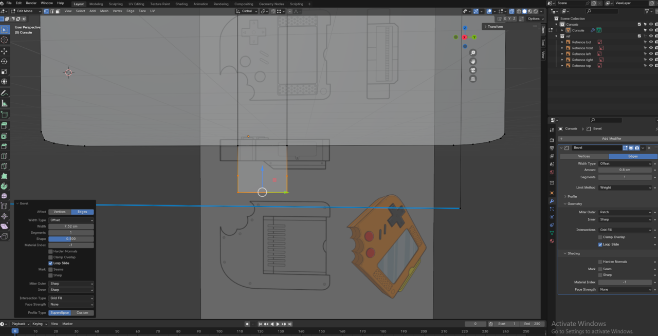The height and width of the screenshot is (336, 658).
Task: Open the Modifier properties wrench tab
Action: (552, 201)
